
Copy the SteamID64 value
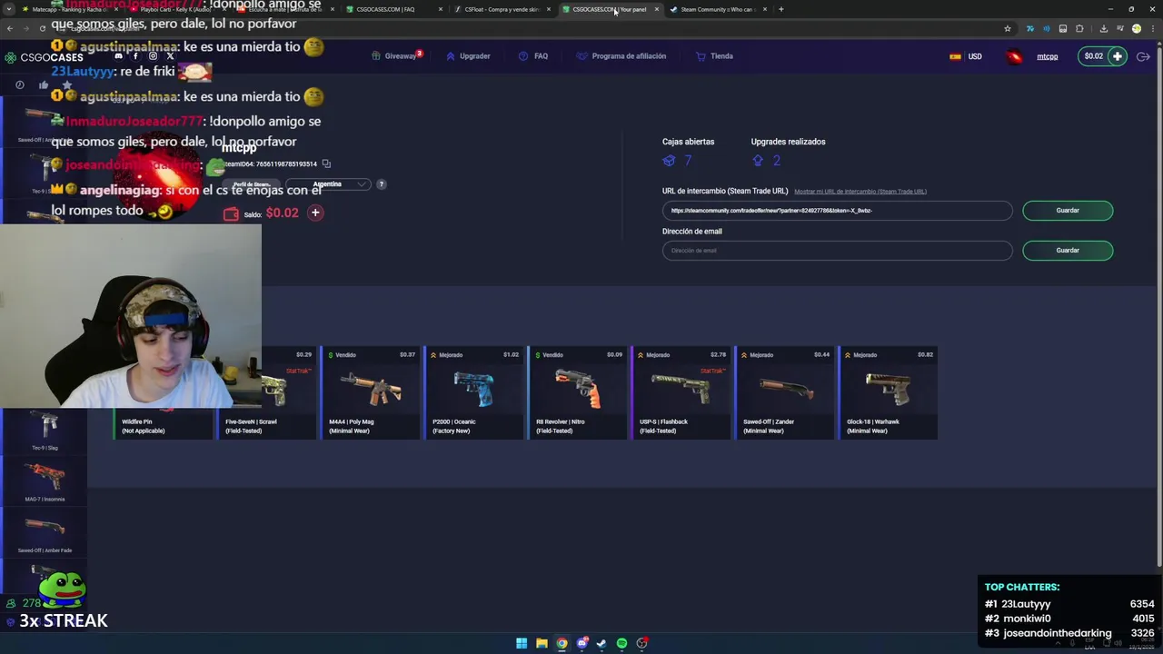pos(326,163)
